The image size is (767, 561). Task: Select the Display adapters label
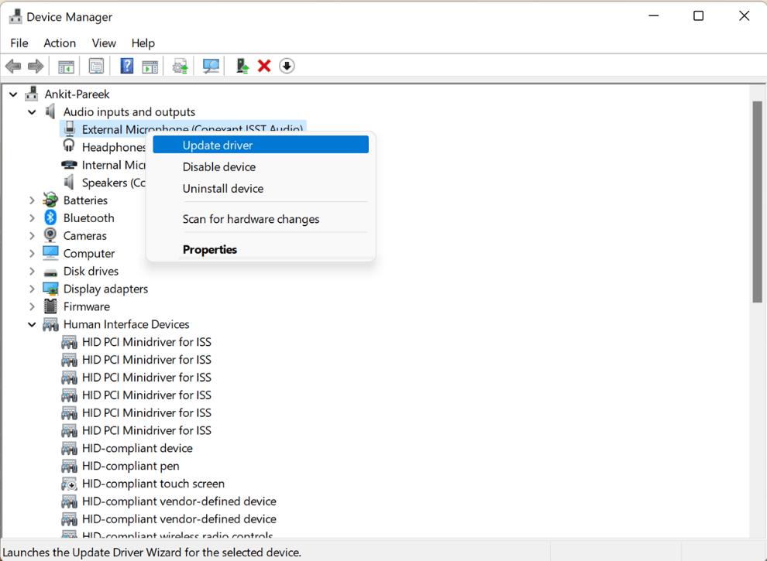pos(105,289)
